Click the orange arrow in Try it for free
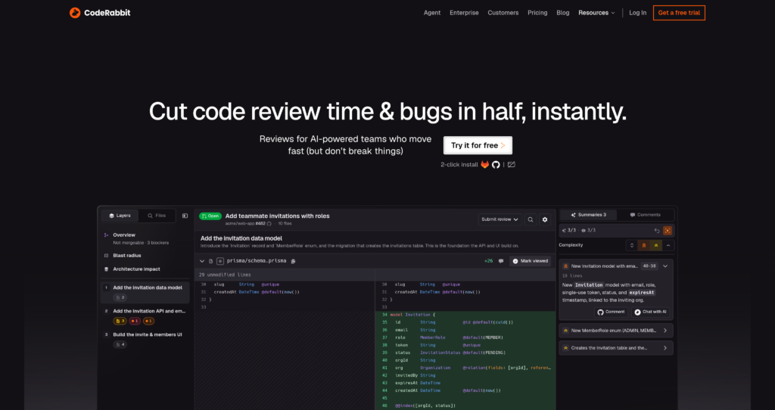This screenshot has height=410, width=775. 503,146
